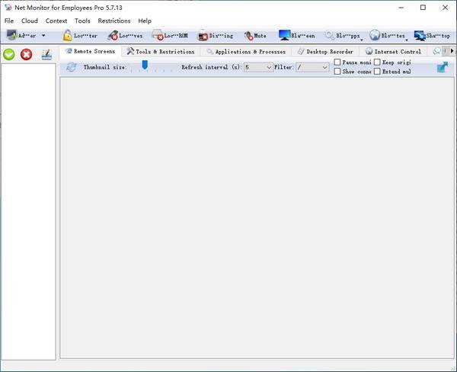
Task: Click the Thumbnail size slider
Action: pos(145,66)
